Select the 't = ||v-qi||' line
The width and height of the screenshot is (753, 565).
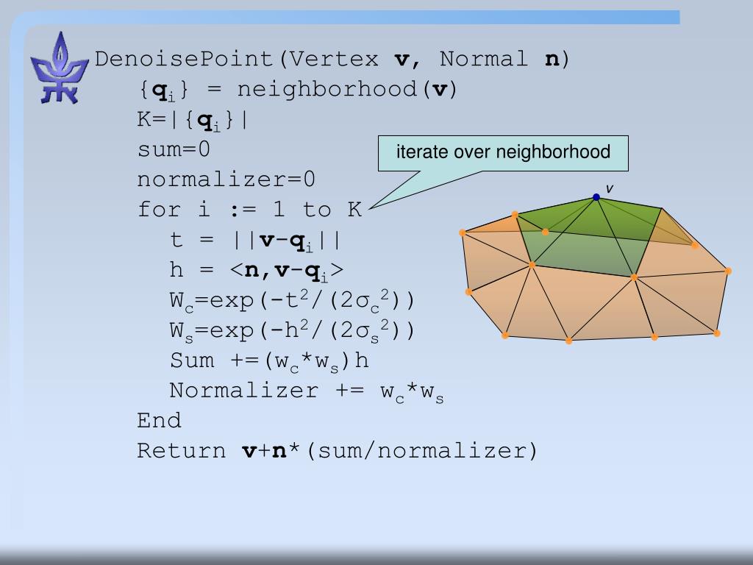256,241
